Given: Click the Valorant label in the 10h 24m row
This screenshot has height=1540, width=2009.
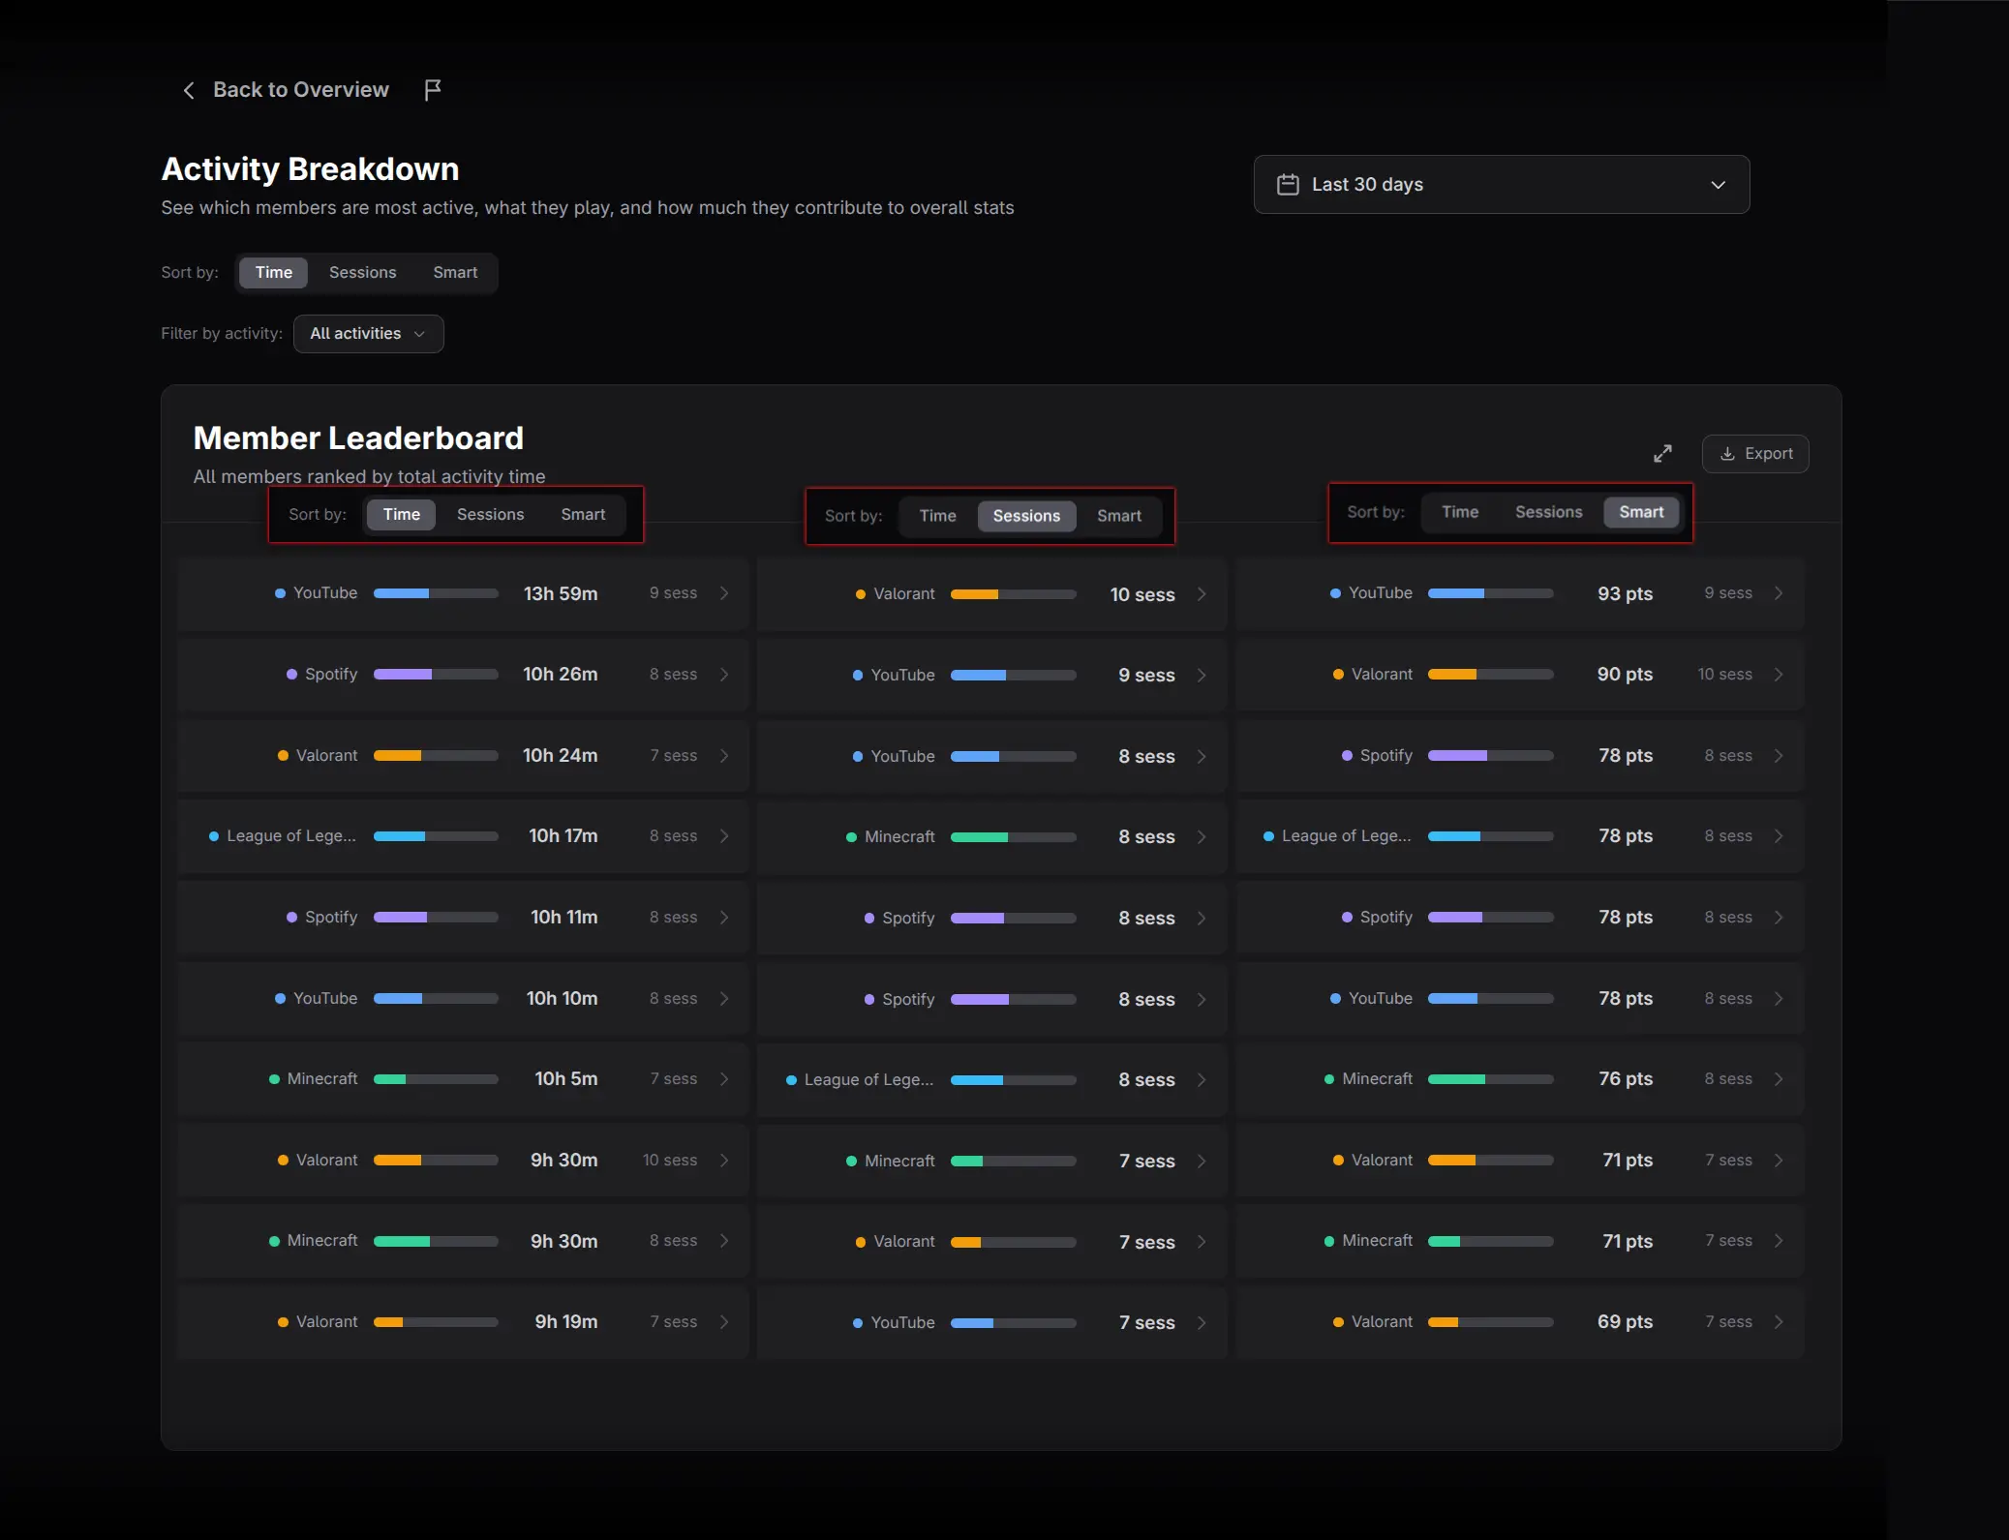Looking at the screenshot, I should 326,756.
